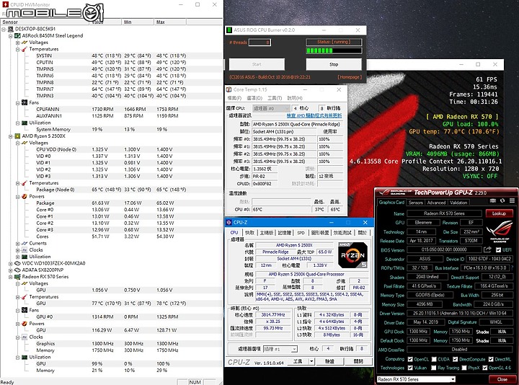This screenshot has width=519, height=385.
Task: Click the Radeon RX 570 Series card icon
Action: coord(17,276)
